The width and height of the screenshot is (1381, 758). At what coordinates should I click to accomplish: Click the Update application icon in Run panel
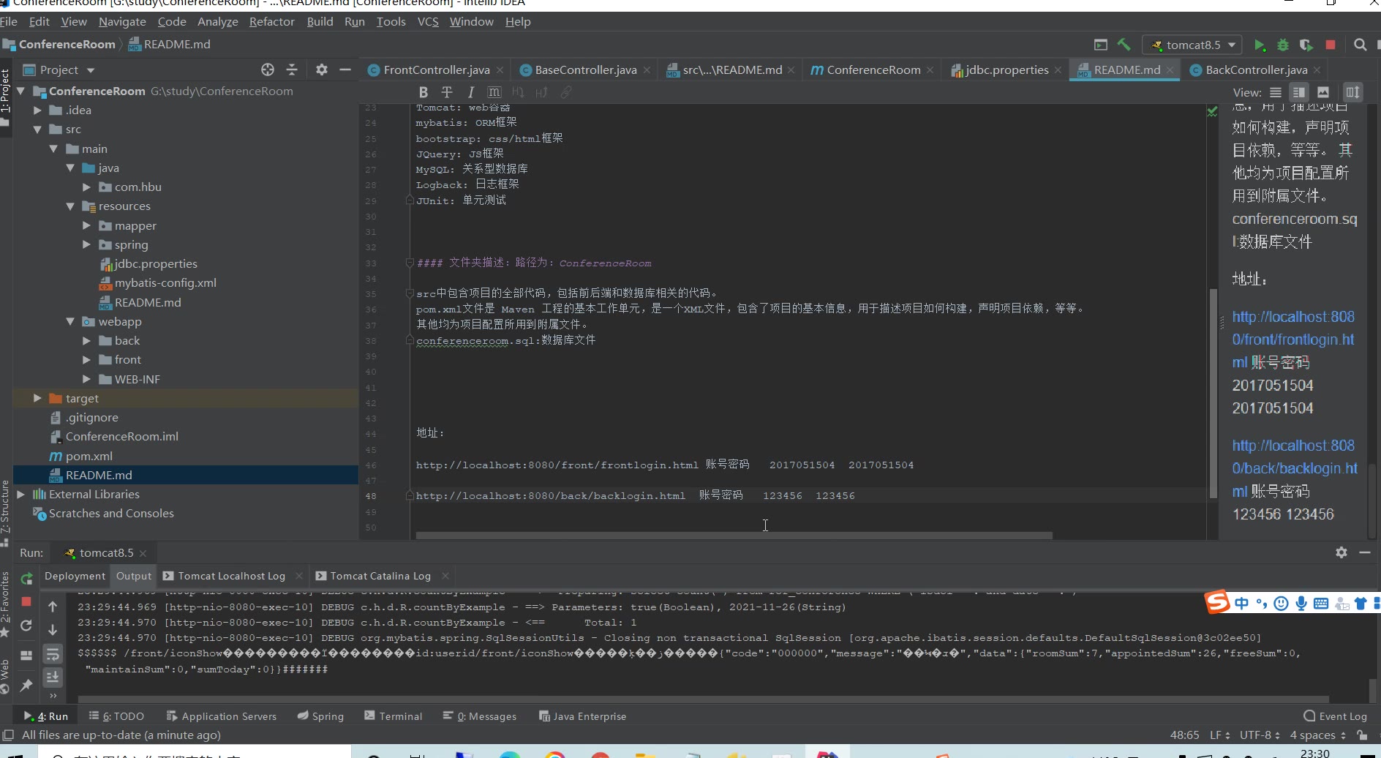(x=26, y=626)
